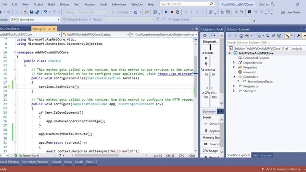Switch to Team Explorer tab
The image size is (306, 172).
(262, 155)
